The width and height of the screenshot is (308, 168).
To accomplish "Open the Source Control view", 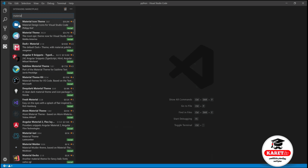I will tap(5, 28).
